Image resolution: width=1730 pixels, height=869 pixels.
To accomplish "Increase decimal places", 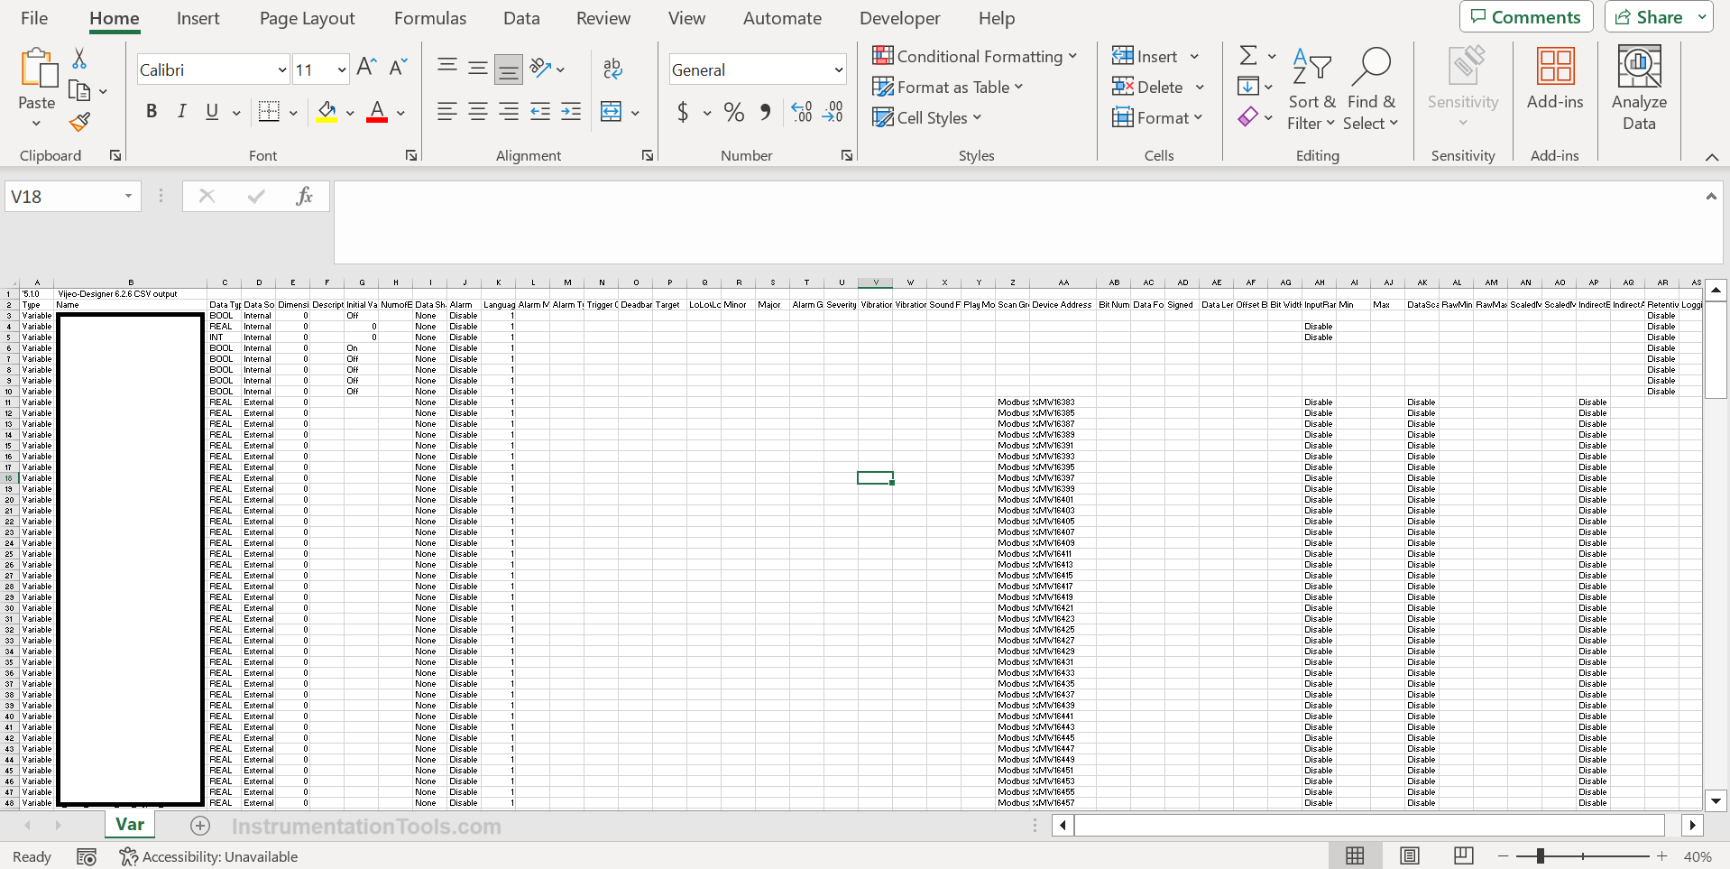I will pos(802,112).
